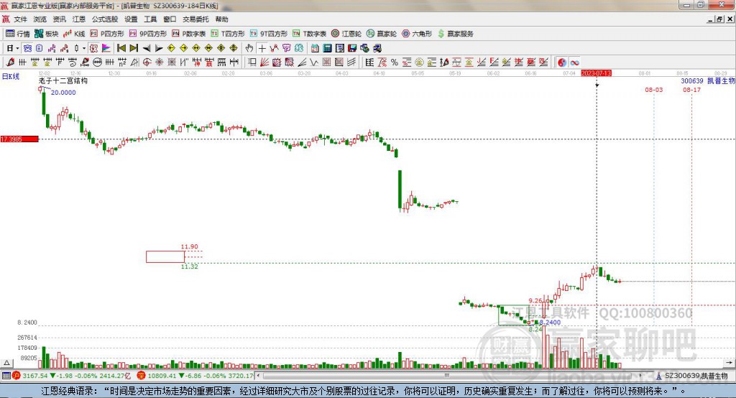Screen dimensions: 736x398
Task: Click the scrollbar left arrow
Action: click(x=259, y=376)
